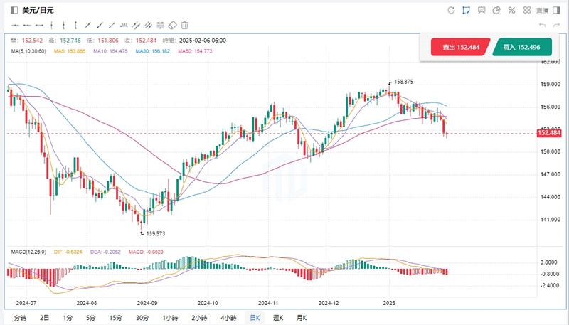The image size is (569, 325).
Task: Click the undo arrow icon
Action: 543,26
